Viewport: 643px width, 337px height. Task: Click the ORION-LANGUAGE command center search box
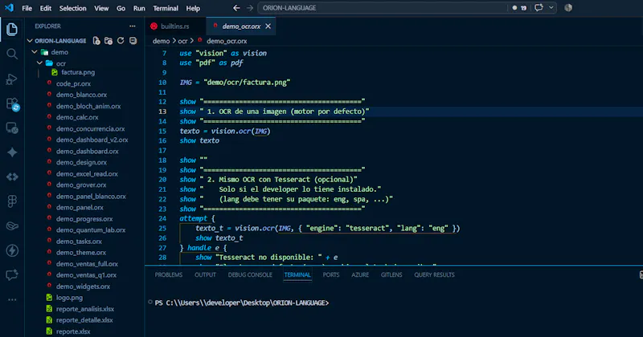(381, 8)
